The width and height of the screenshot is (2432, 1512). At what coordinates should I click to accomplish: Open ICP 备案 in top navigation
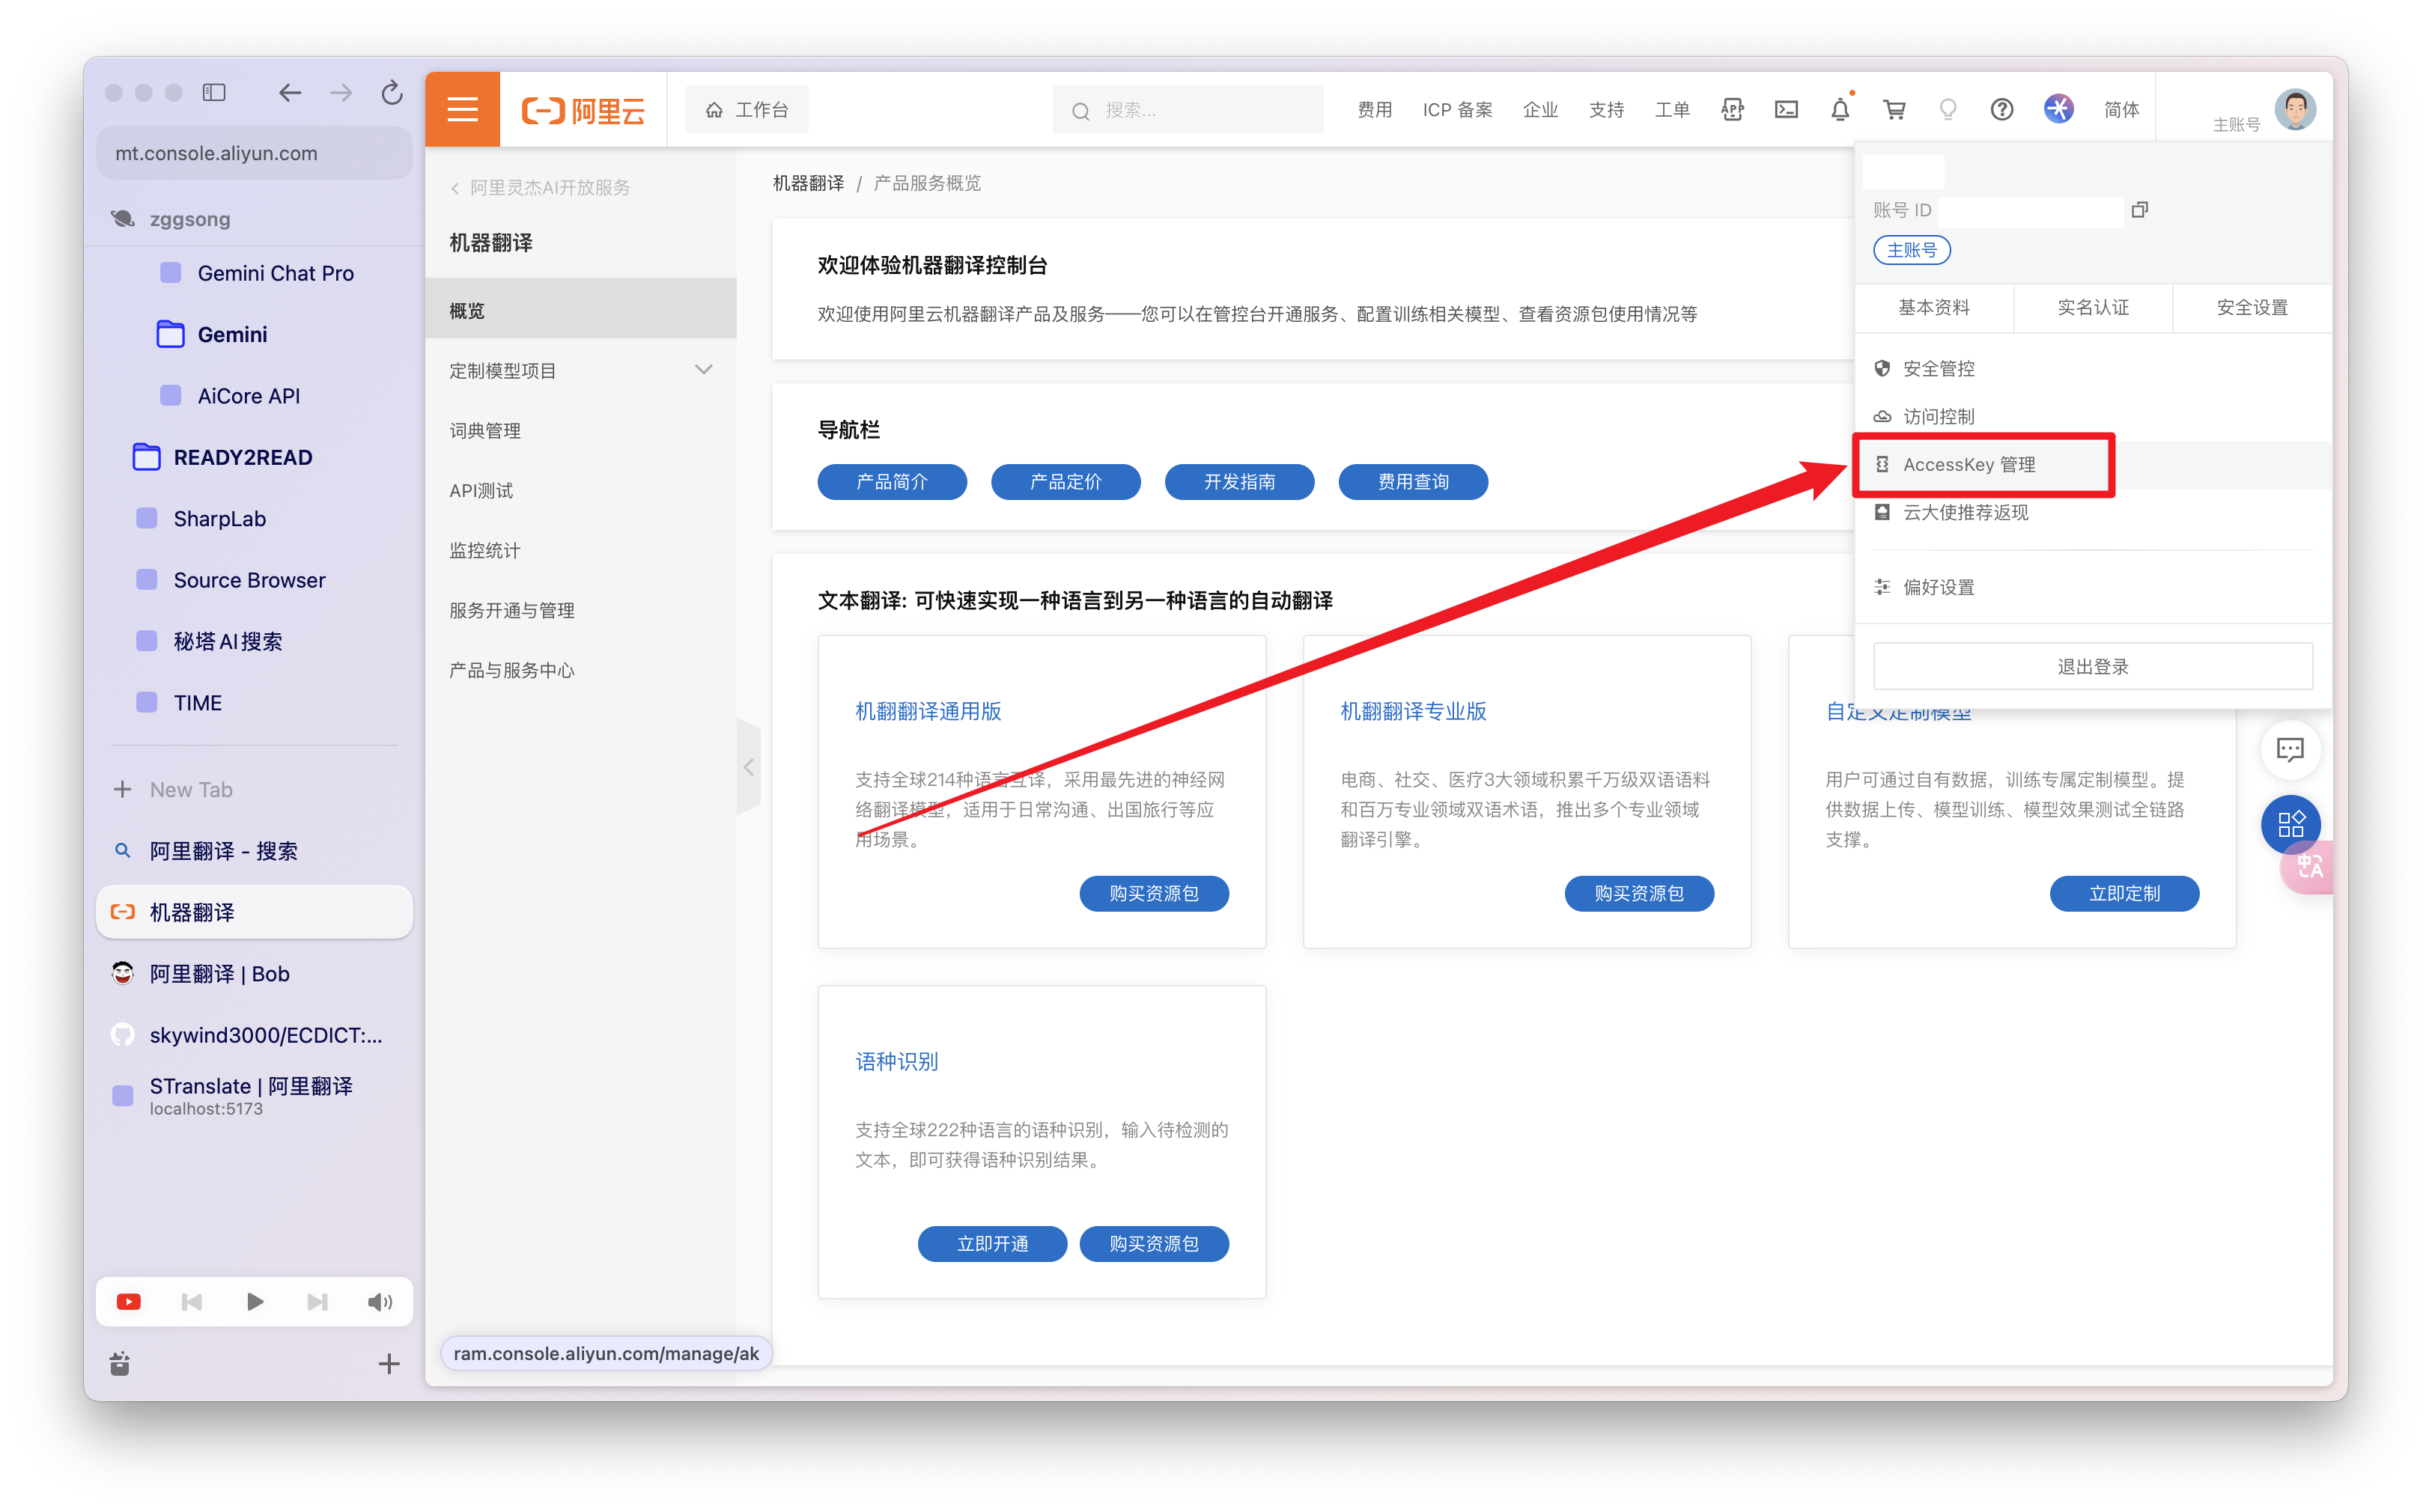(1456, 110)
